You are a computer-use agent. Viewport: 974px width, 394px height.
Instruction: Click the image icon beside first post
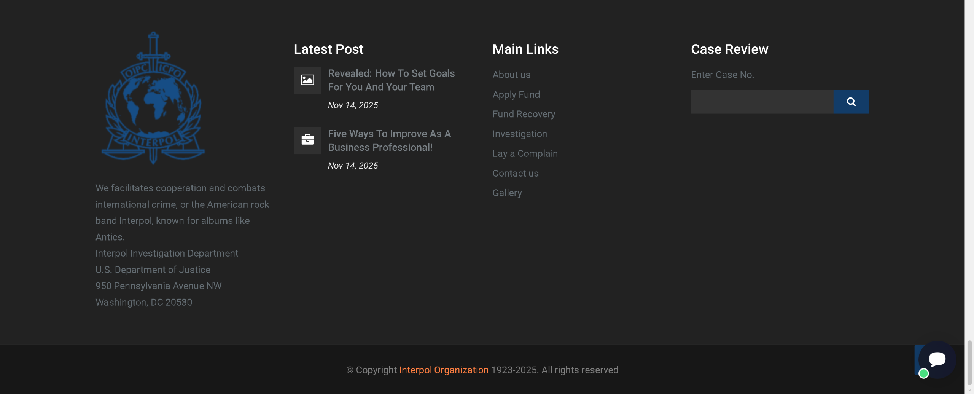307,80
